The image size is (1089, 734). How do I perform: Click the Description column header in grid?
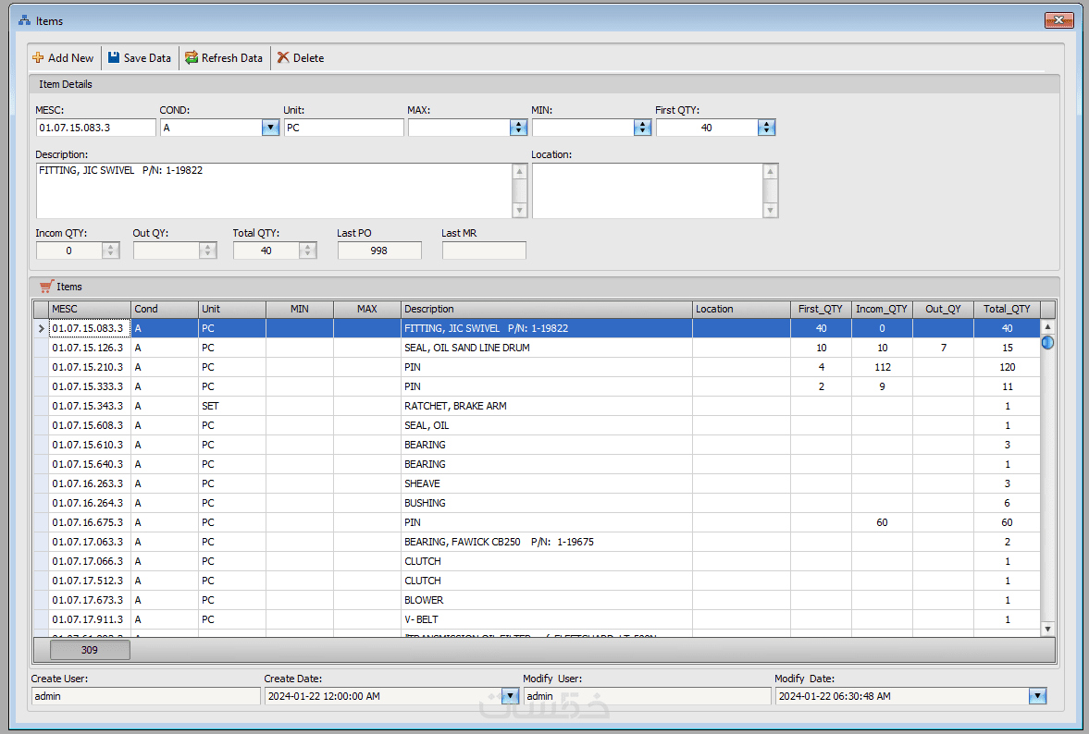(x=547, y=309)
